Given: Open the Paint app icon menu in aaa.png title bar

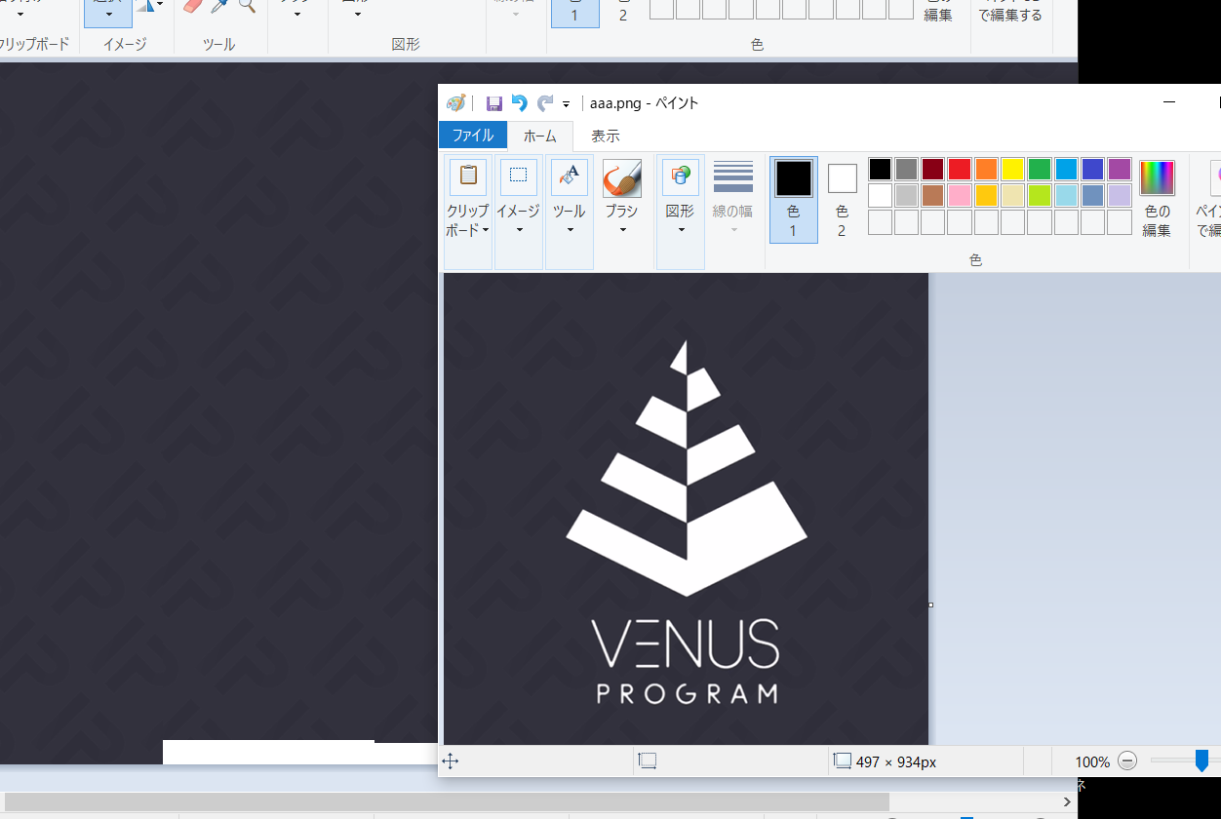Looking at the screenshot, I should (455, 103).
